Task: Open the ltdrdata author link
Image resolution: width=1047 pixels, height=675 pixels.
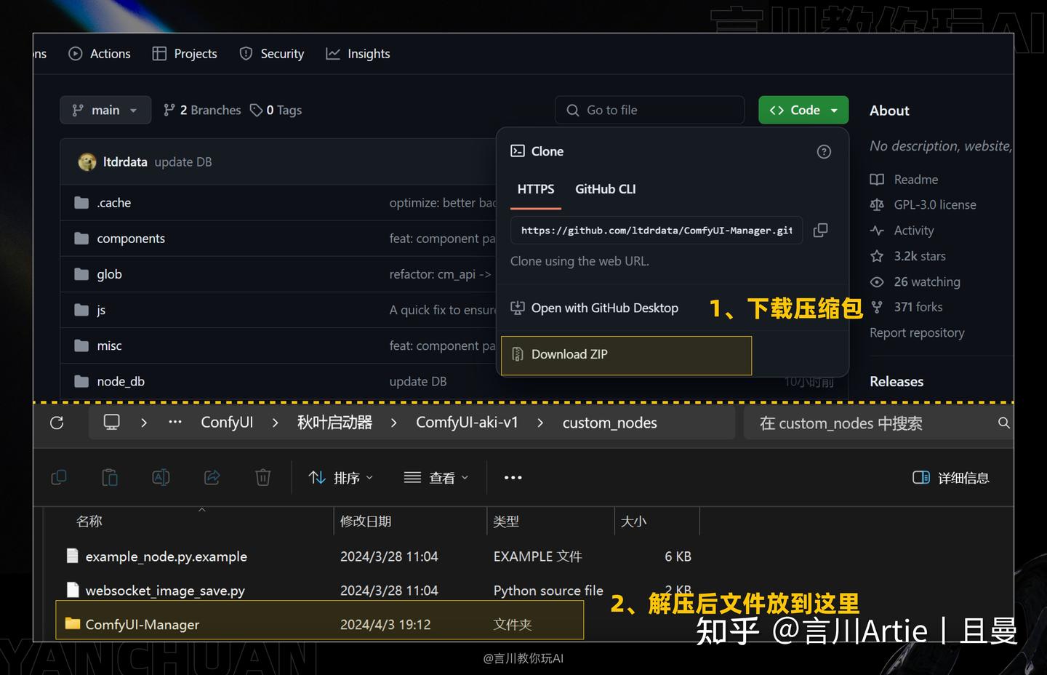Action: tap(125, 161)
